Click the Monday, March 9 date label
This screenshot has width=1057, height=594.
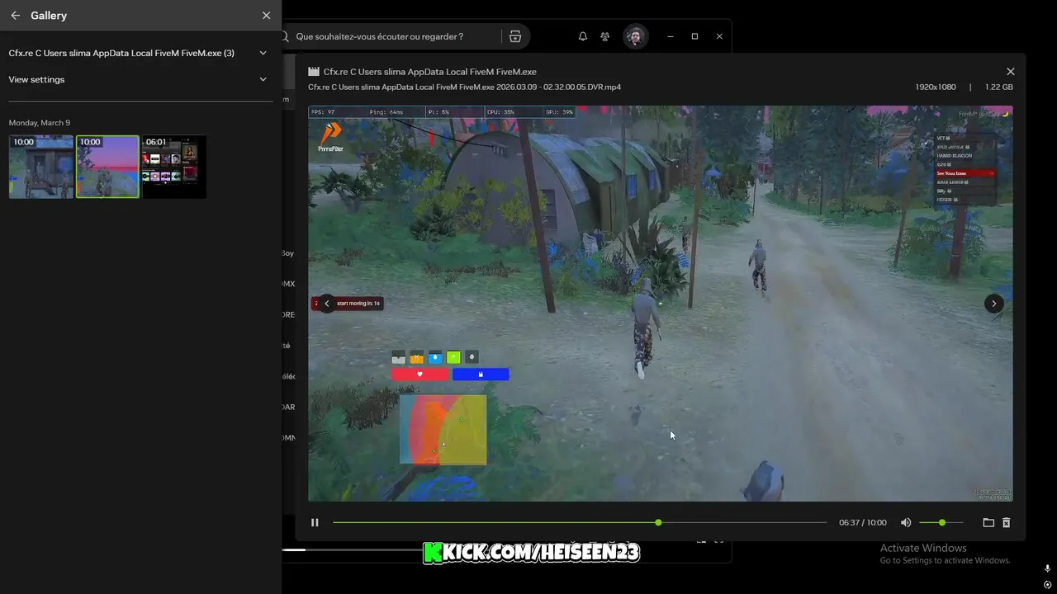pyautogui.click(x=39, y=123)
